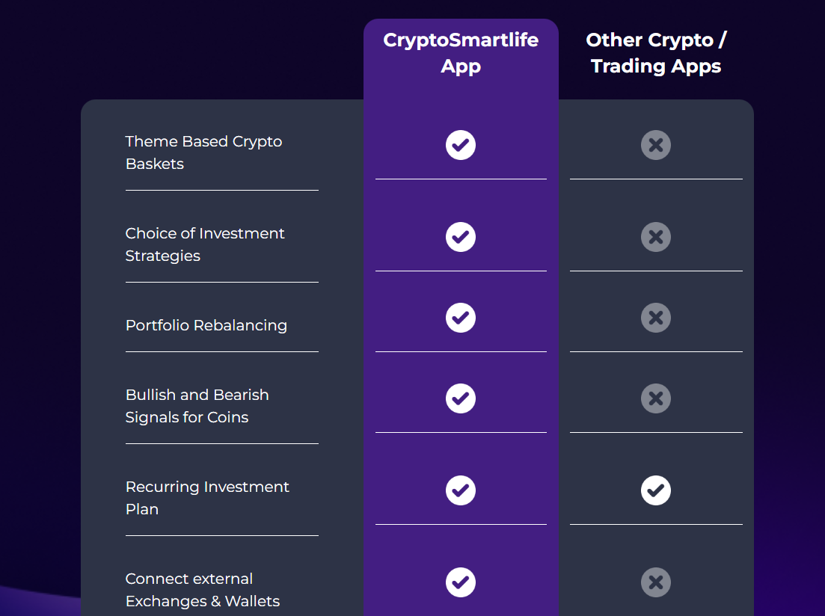Click CryptoSmartlife checkmark for Theme Based Crypto Baskets

pyautogui.click(x=461, y=145)
